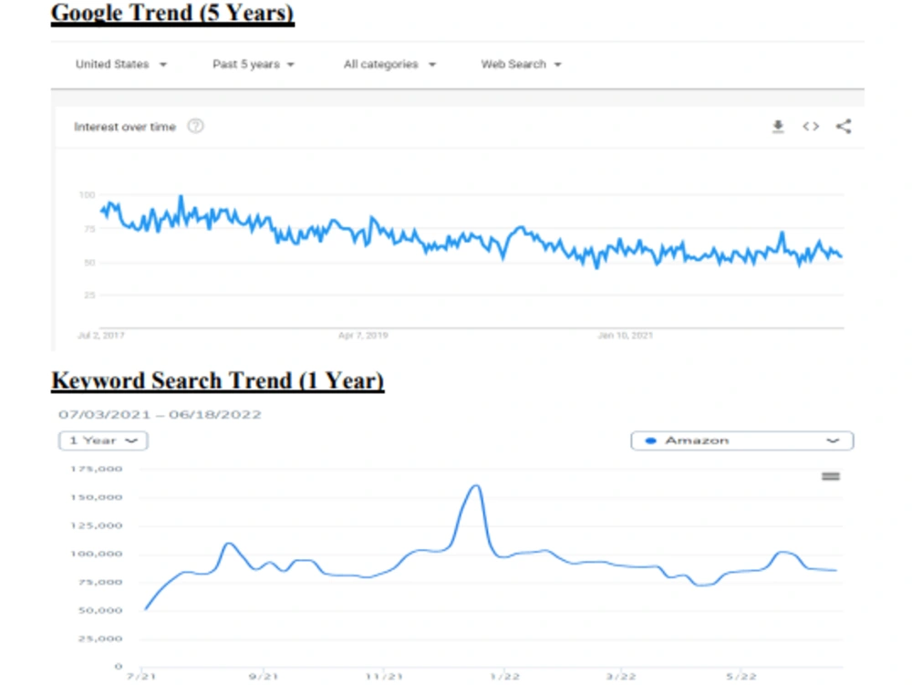
Task: Click the date range 07/03/2021 – 06/18/2022
Action: (x=160, y=415)
